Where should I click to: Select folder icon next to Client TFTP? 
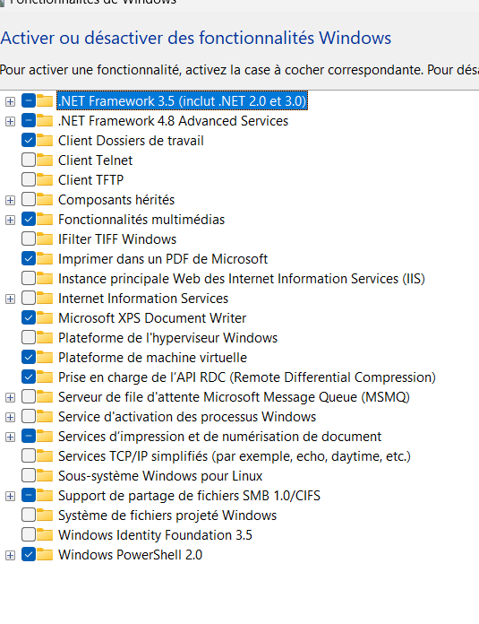click(45, 180)
